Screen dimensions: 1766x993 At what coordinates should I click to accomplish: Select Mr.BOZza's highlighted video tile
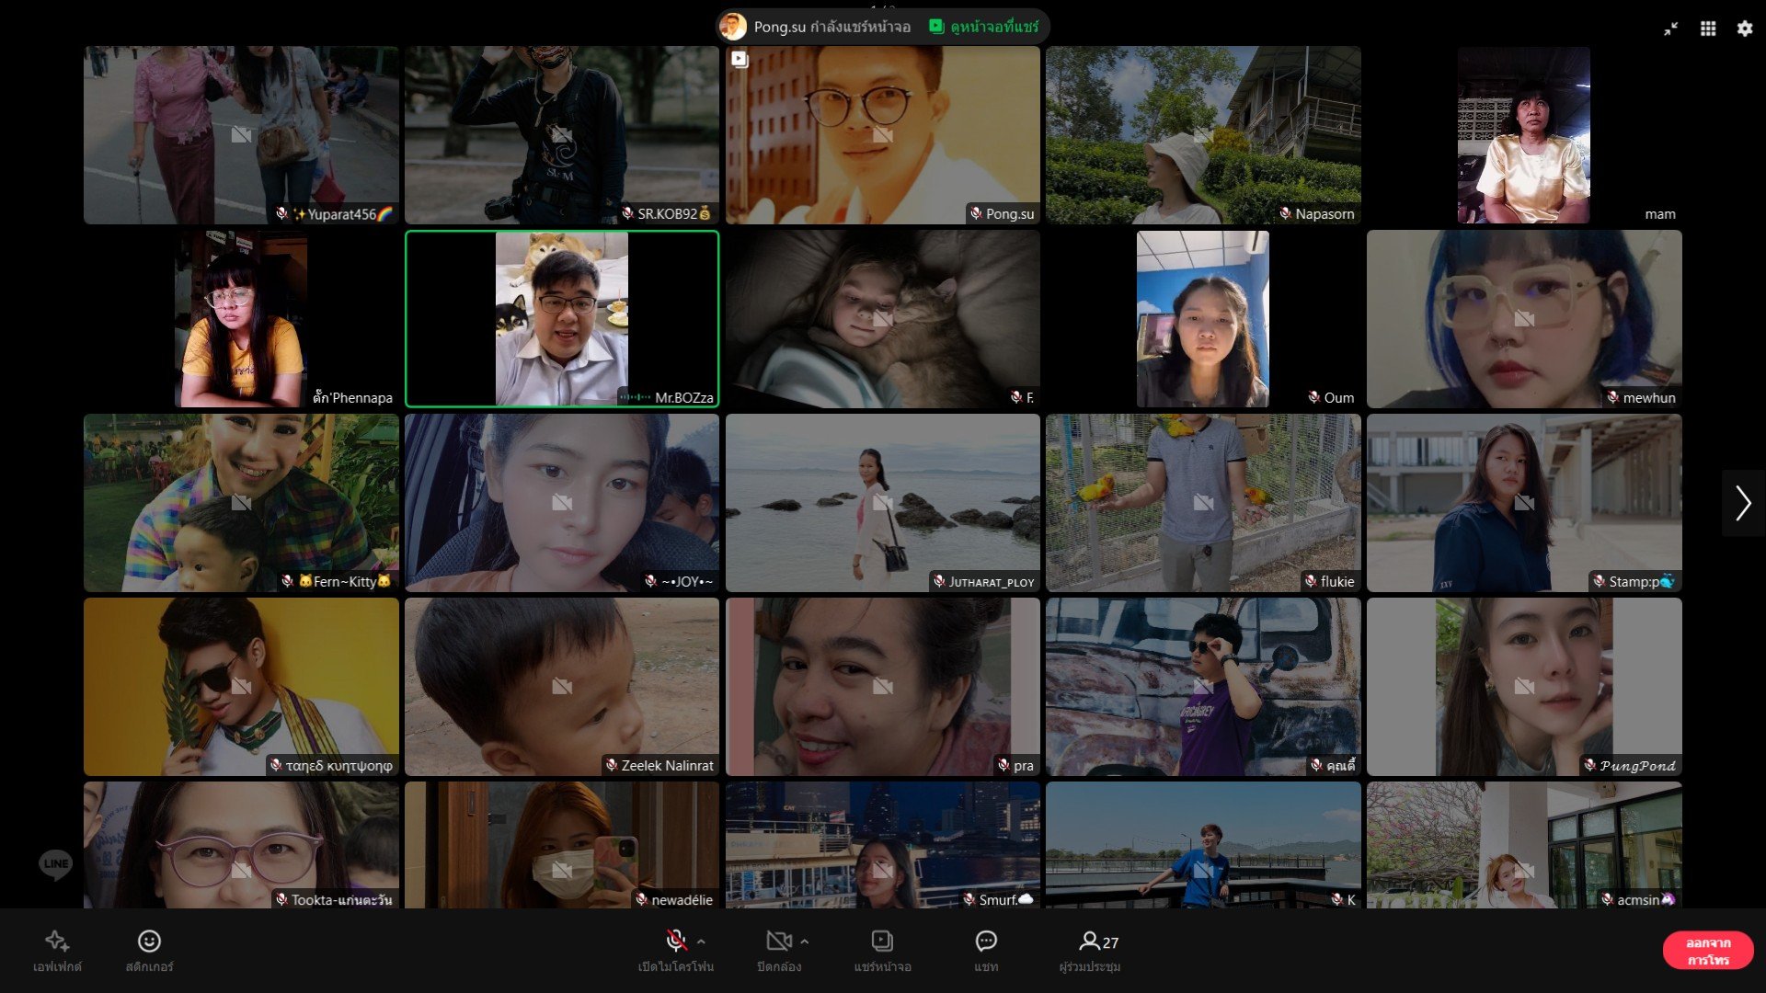pos(561,318)
